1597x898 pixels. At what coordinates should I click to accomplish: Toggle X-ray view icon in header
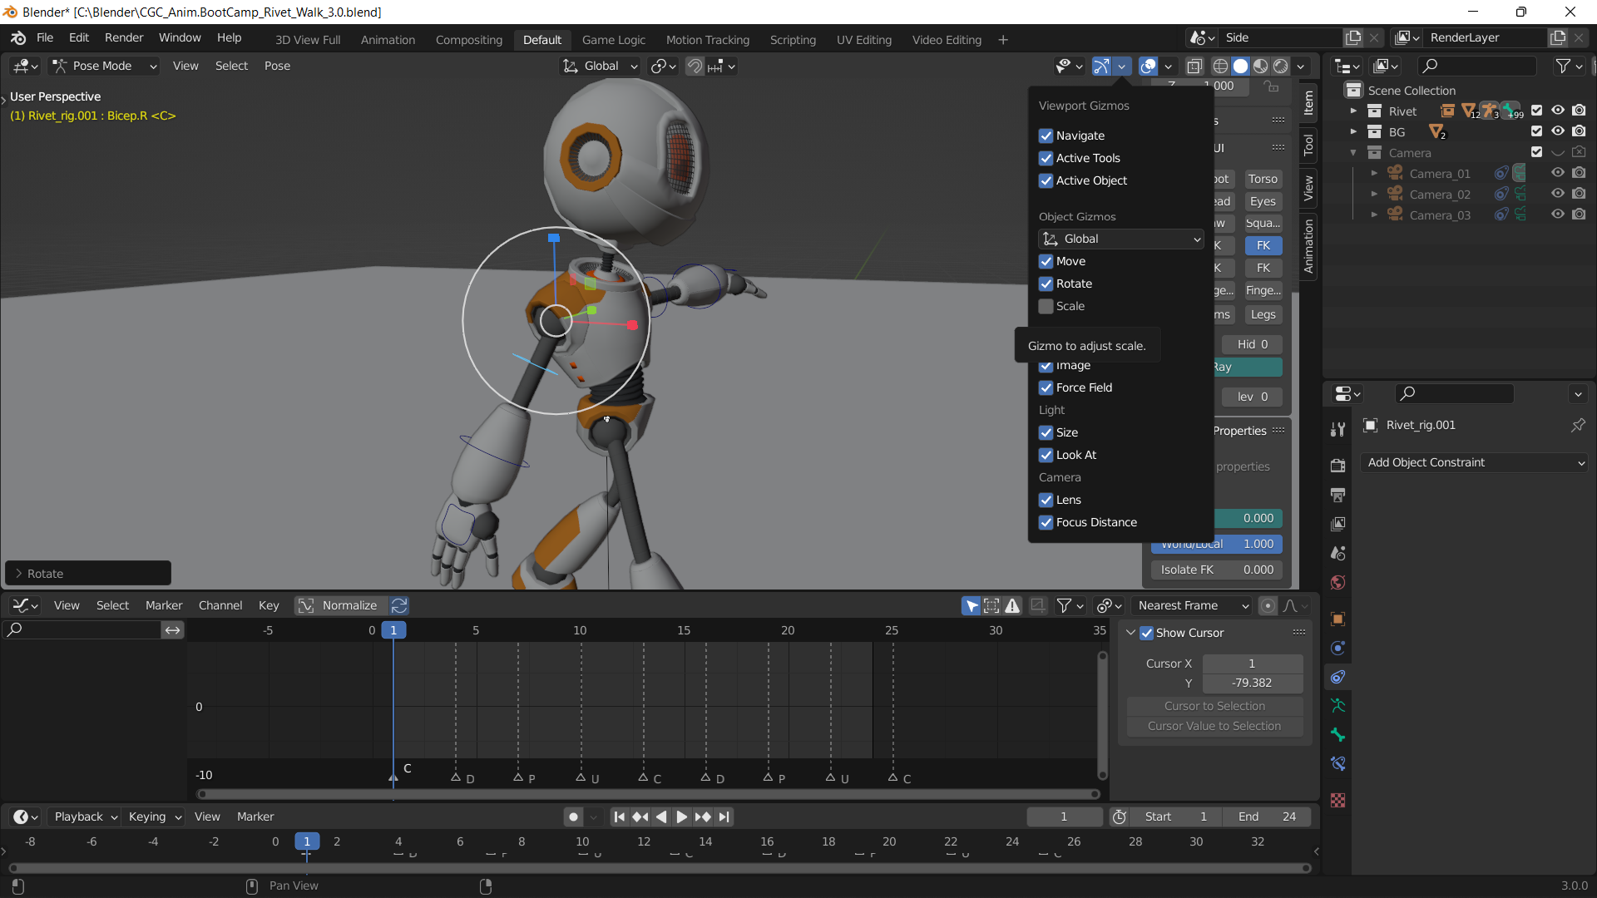(x=1194, y=67)
